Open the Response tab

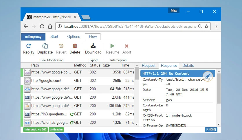(x=169, y=66)
